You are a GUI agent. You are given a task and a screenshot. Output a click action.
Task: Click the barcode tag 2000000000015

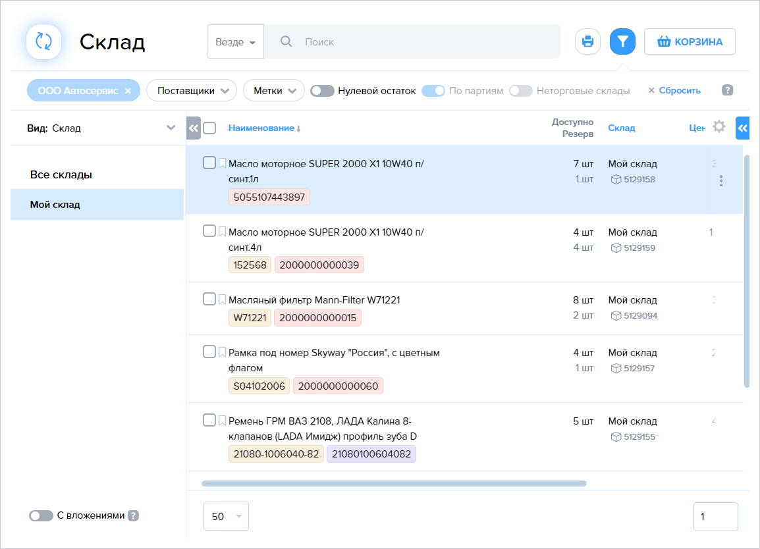(x=317, y=318)
